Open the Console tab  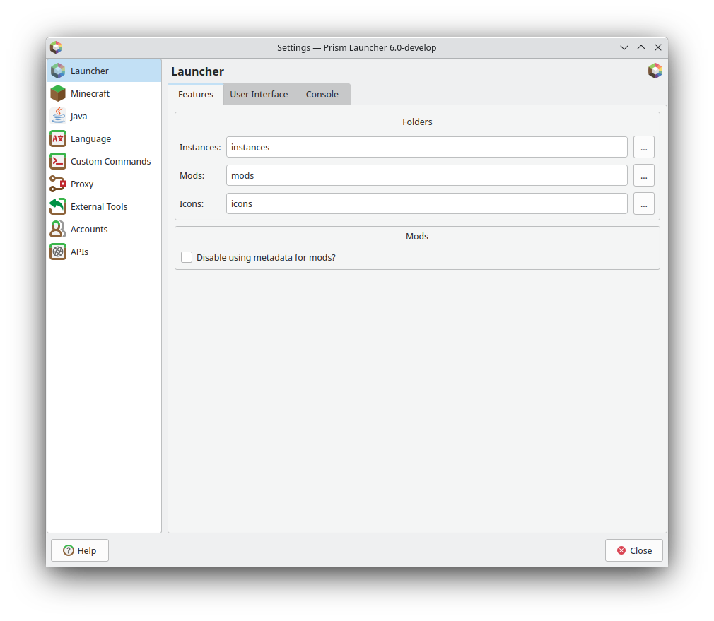click(322, 94)
